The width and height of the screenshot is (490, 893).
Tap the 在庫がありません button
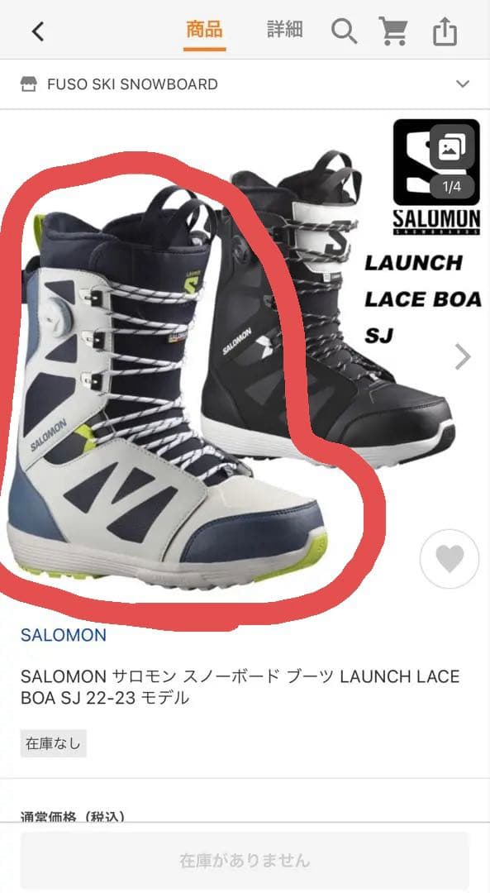point(245,860)
